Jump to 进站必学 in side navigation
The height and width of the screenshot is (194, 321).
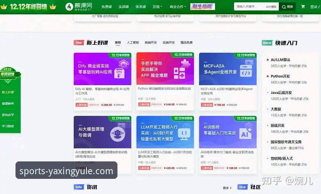pyautogui.click(x=8, y=115)
